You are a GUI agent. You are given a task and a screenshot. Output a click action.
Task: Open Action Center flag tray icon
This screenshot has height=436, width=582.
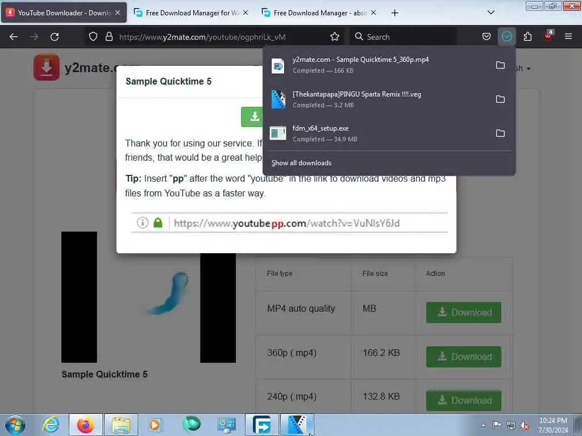497,425
